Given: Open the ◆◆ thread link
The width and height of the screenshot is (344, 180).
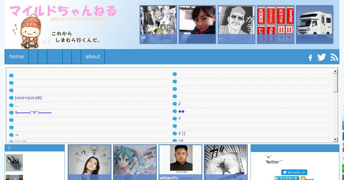Looking at the screenshot, I should click(x=181, y=111).
